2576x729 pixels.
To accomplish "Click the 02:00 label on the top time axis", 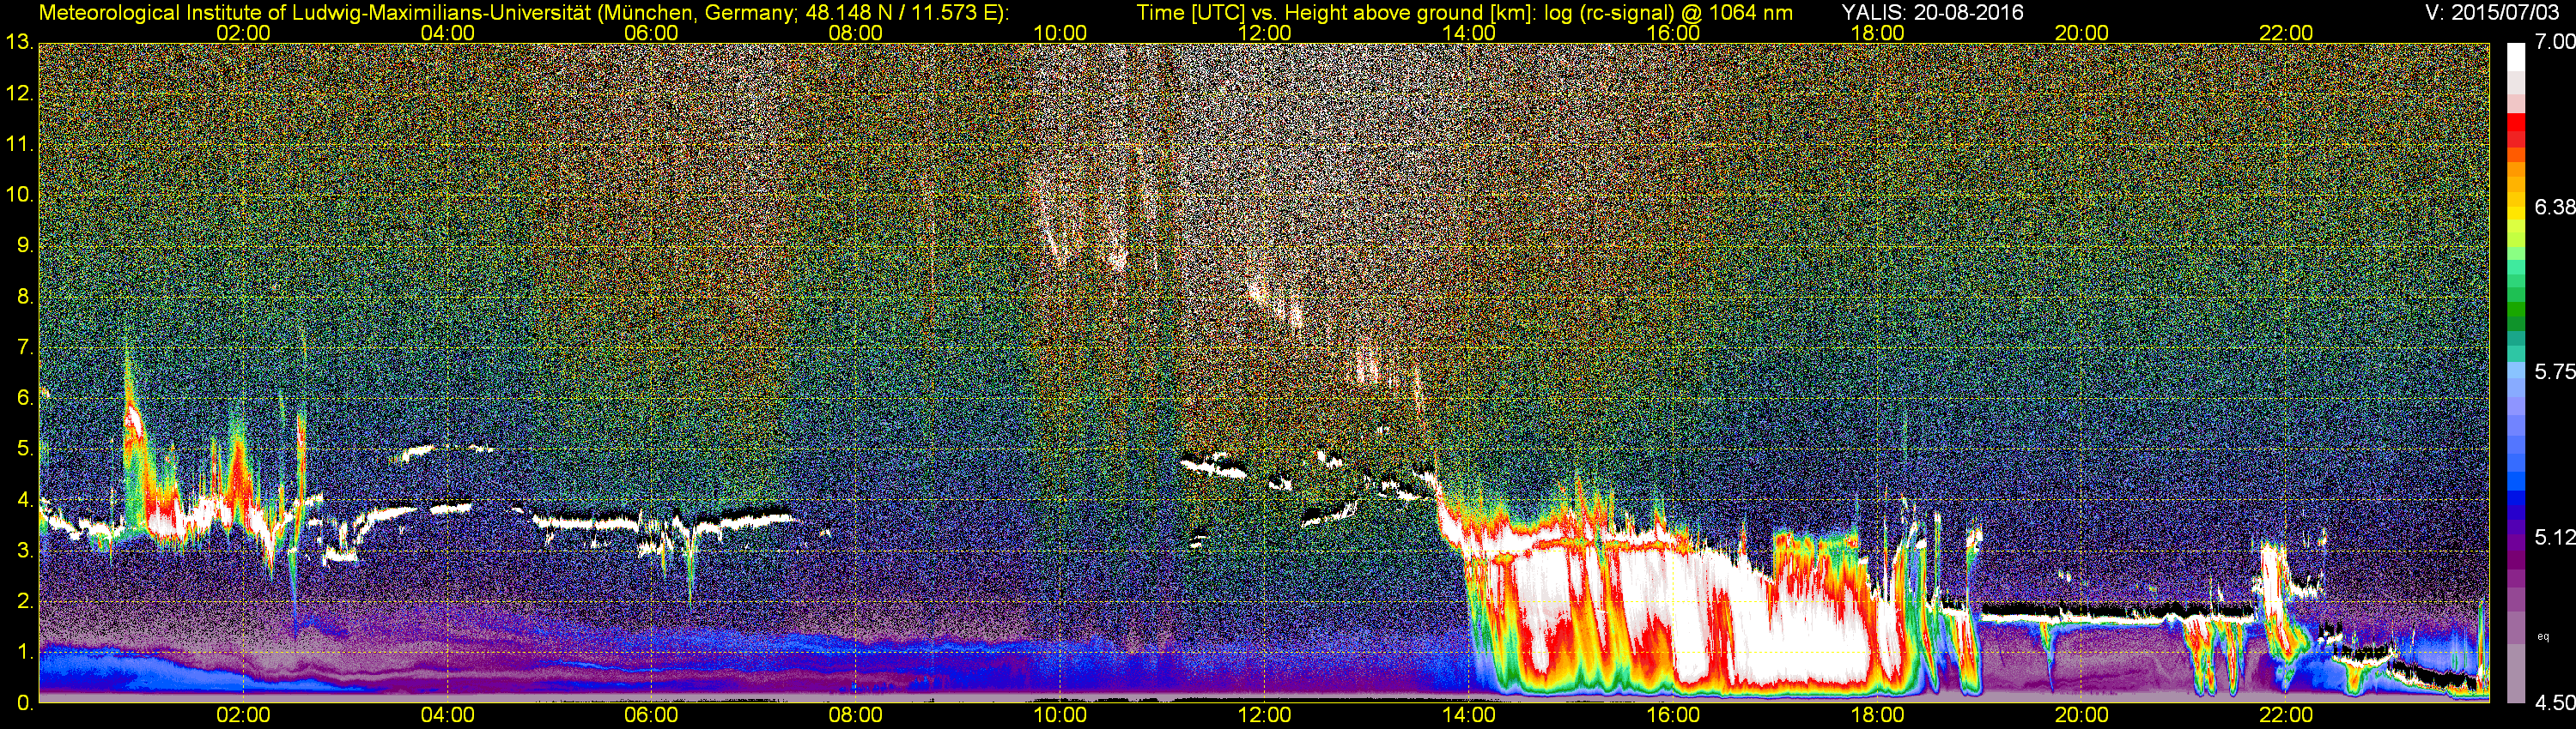I will pyautogui.click(x=243, y=33).
